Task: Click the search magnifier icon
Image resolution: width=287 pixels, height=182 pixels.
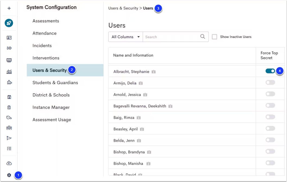Action: [203, 37]
